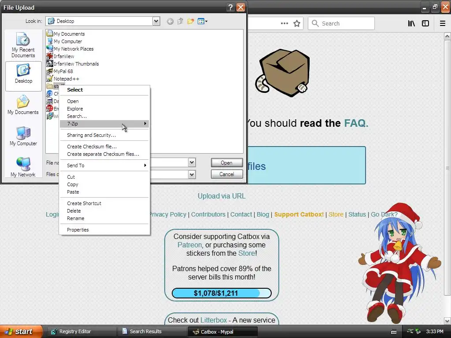Screen dimensions: 451x338
Task: Bookmark this page with the star icon
Action: (x=297, y=23)
